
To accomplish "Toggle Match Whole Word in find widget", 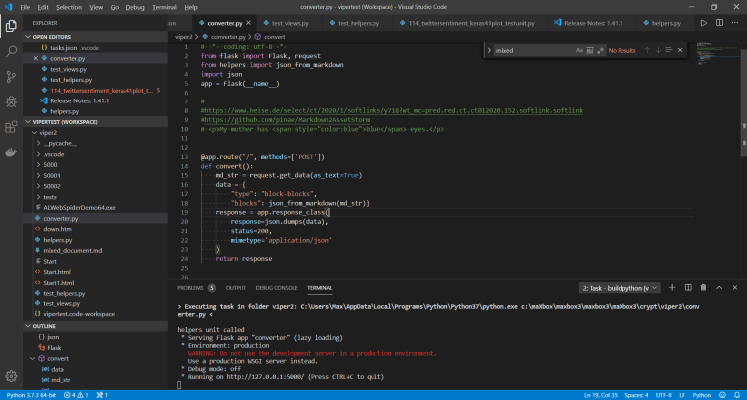I will [590, 50].
